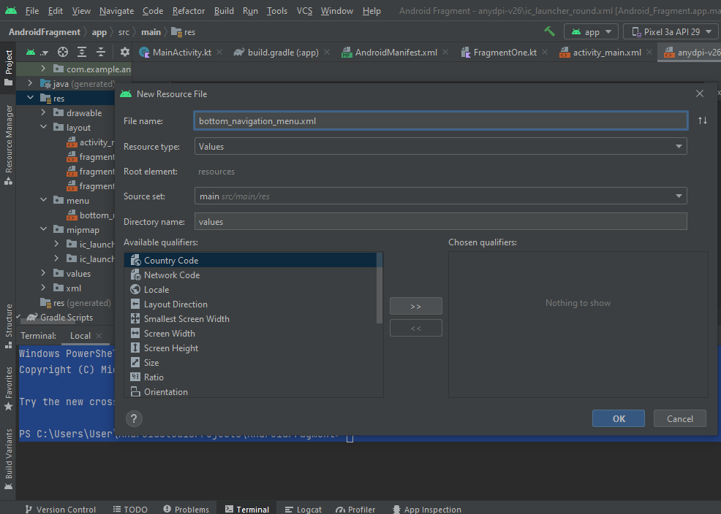721x514 pixels.
Task: Open the Resource Manager side panel
Action: click(x=9, y=142)
